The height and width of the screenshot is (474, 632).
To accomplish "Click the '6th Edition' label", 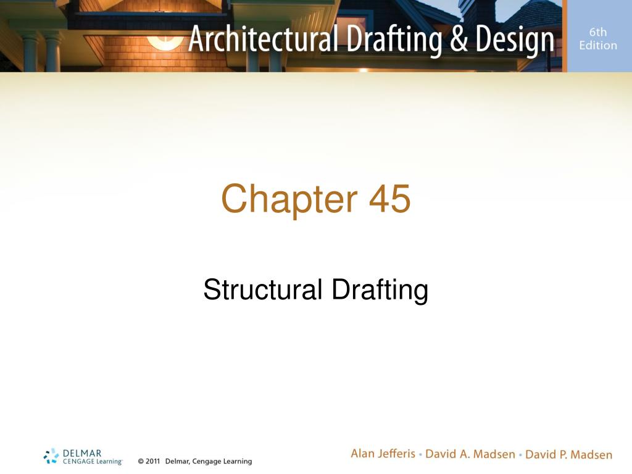I will [x=597, y=39].
